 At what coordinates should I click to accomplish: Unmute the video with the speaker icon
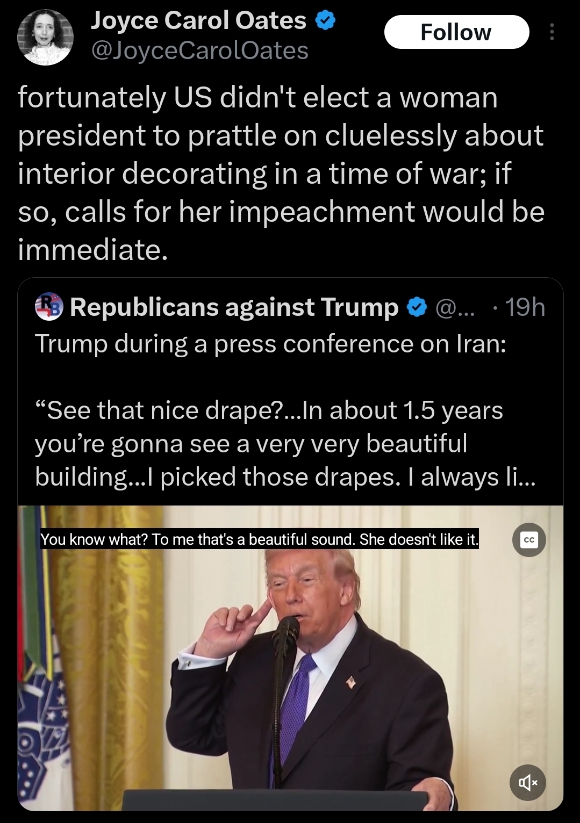(528, 783)
